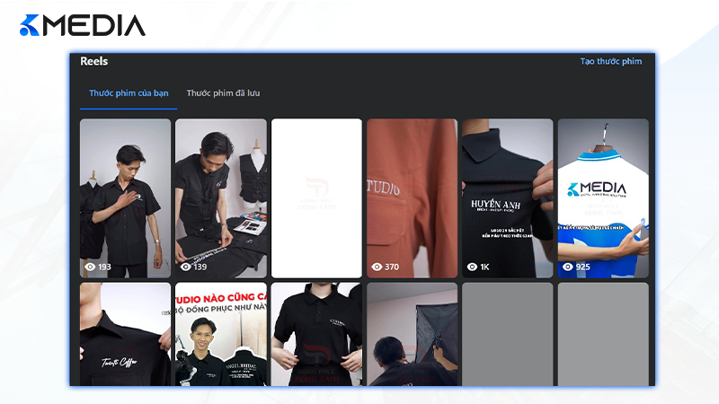Screen dimensions: 719x404
Task: Open the KMEDIA shirt reel with 925 views
Action: click(x=603, y=198)
